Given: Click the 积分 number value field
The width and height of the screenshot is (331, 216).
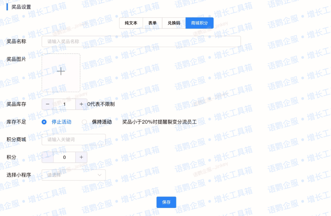Looking at the screenshot, I should pyautogui.click(x=64, y=157).
